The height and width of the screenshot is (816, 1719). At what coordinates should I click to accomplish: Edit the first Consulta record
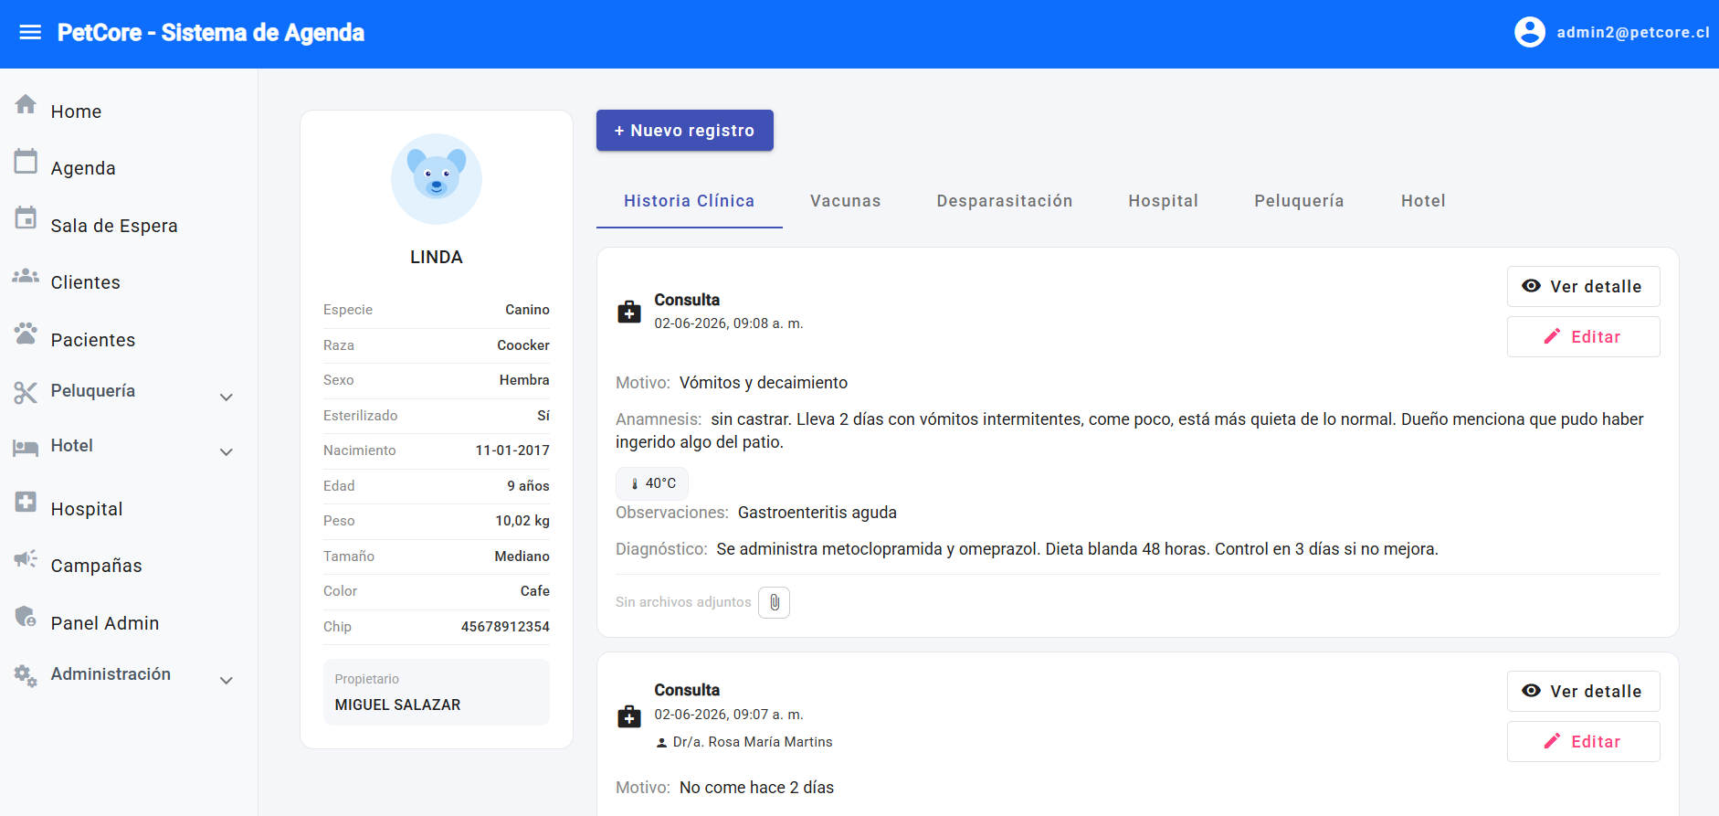click(x=1583, y=337)
